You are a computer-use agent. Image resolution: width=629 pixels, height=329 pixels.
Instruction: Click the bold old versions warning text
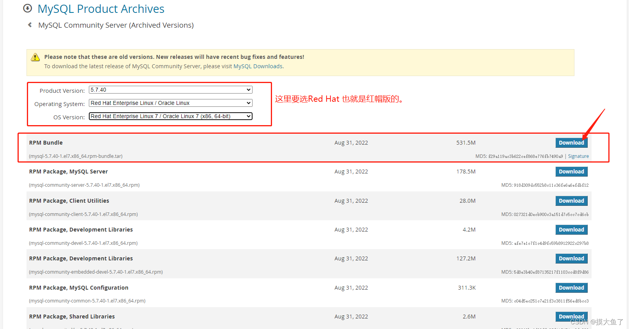tap(174, 57)
